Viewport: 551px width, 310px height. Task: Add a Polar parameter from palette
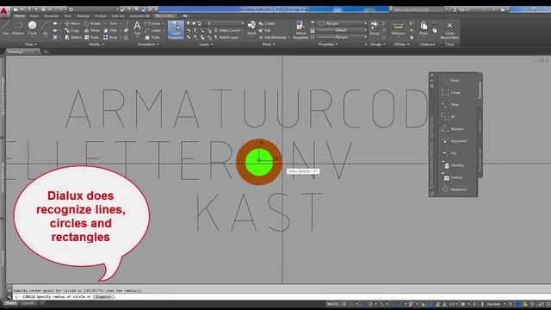450,104
